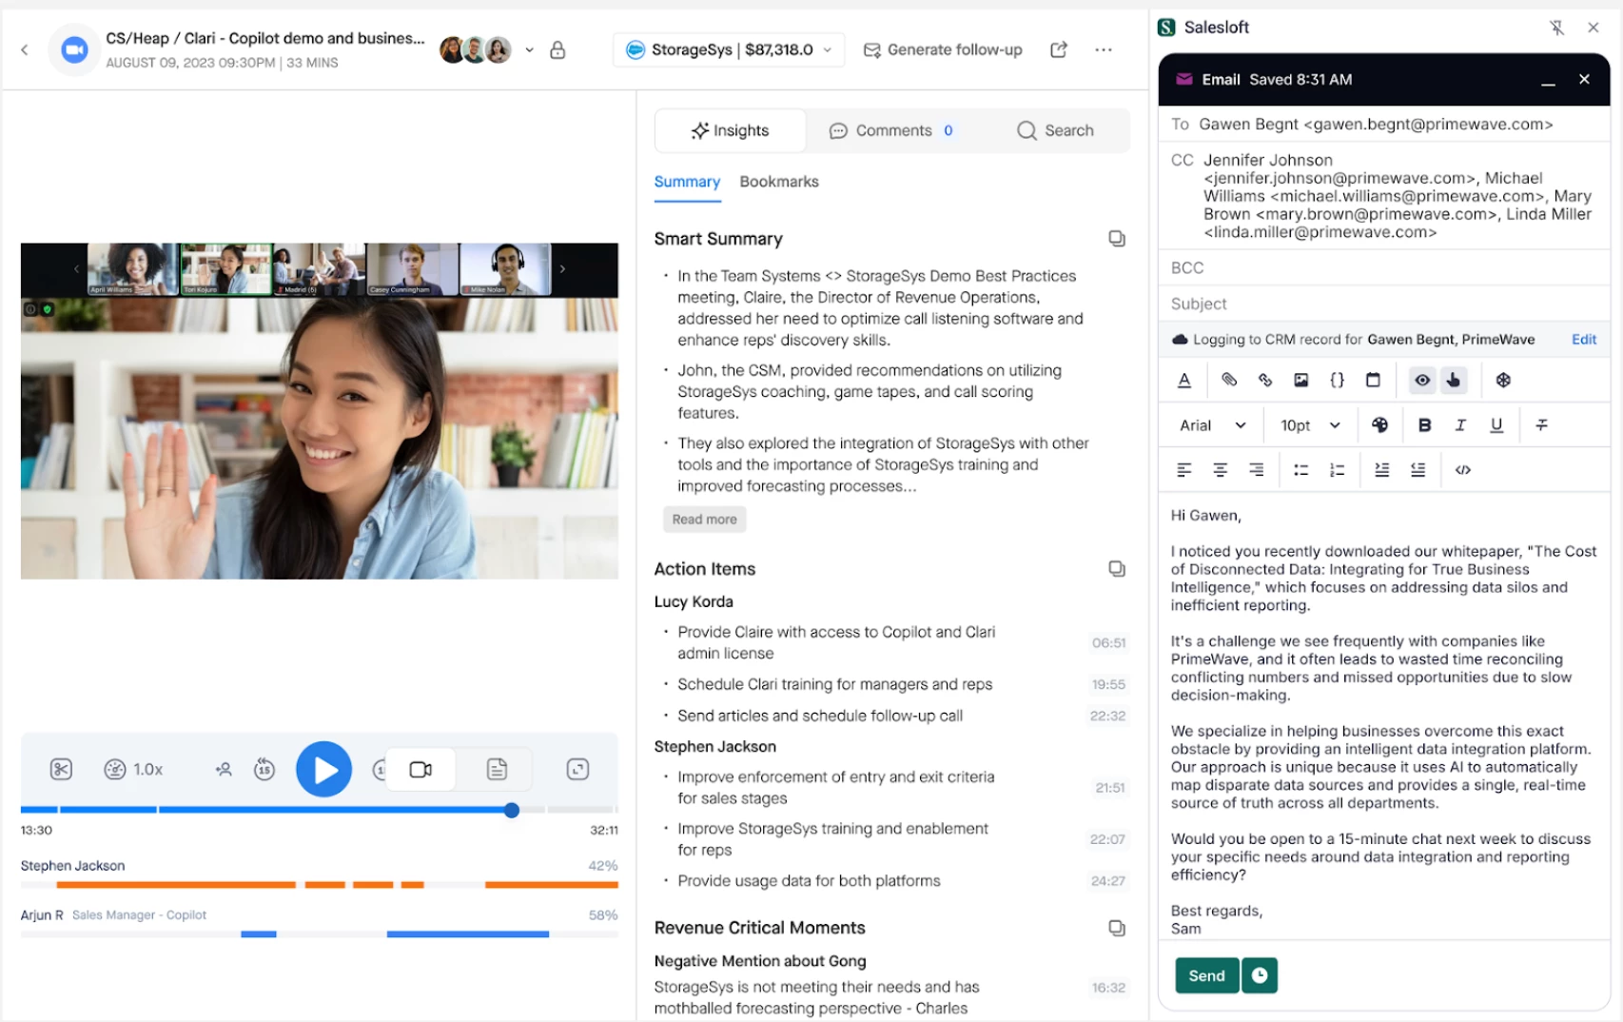Click Read more under Smart Summary

click(x=704, y=520)
